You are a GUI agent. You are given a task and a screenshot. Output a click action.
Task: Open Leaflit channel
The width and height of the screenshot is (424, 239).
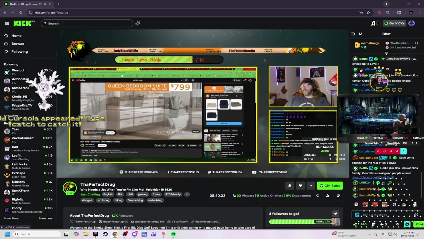28,157
